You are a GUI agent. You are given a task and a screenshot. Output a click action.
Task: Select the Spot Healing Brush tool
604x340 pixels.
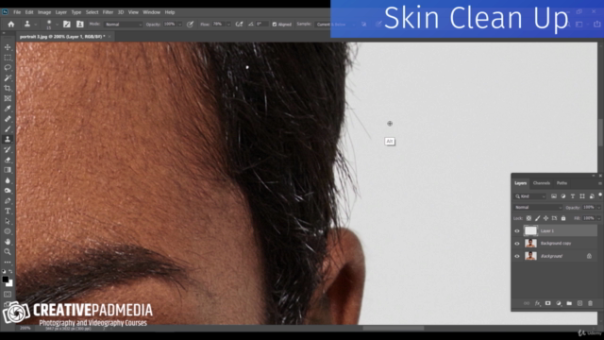8,119
